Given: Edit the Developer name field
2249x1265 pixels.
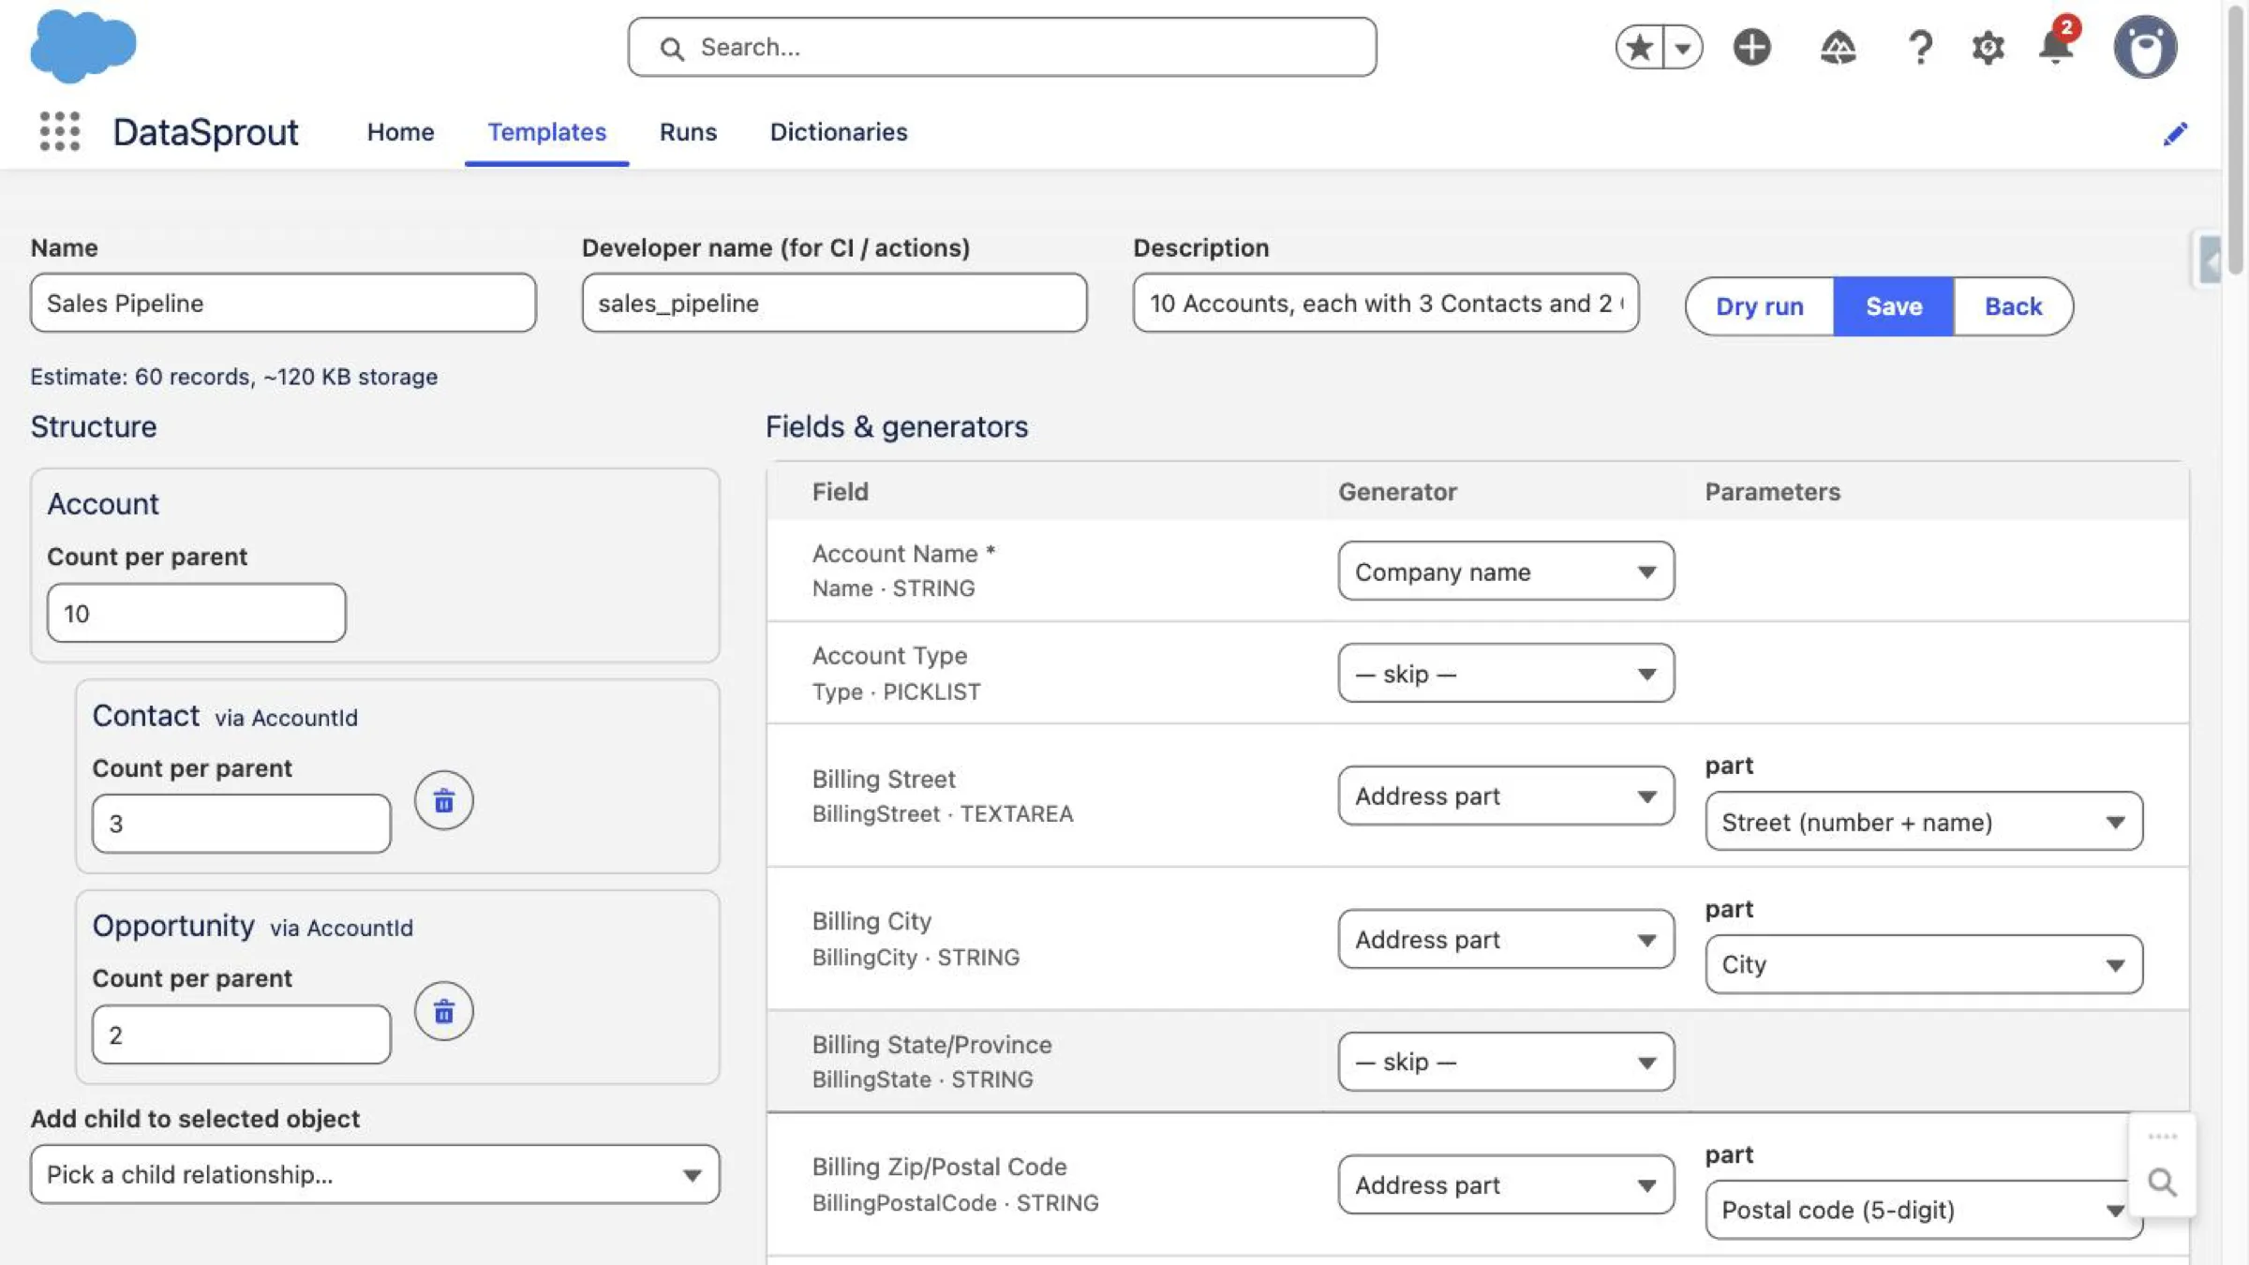Looking at the screenshot, I should tap(834, 303).
